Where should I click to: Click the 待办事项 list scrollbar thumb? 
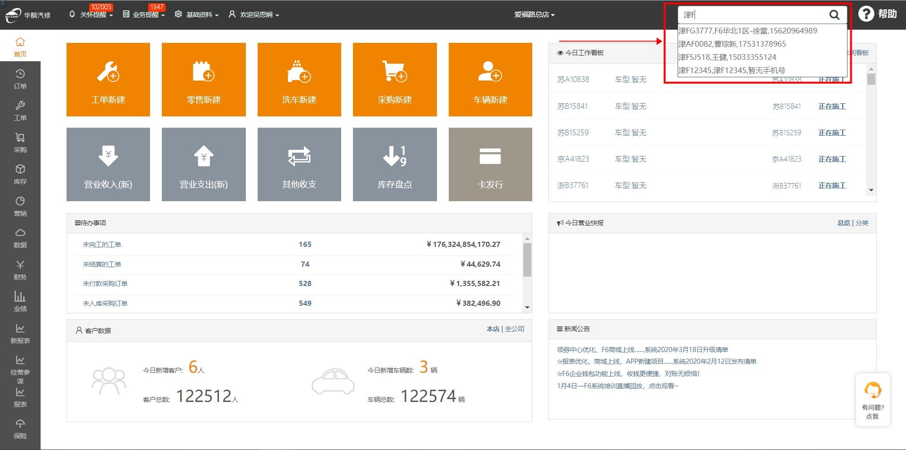coord(527,260)
